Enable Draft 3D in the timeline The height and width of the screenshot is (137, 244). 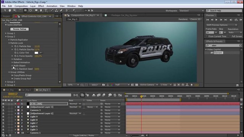coord(87,95)
